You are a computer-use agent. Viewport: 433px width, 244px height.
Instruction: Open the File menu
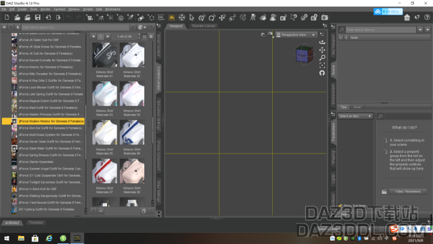pos(4,9)
